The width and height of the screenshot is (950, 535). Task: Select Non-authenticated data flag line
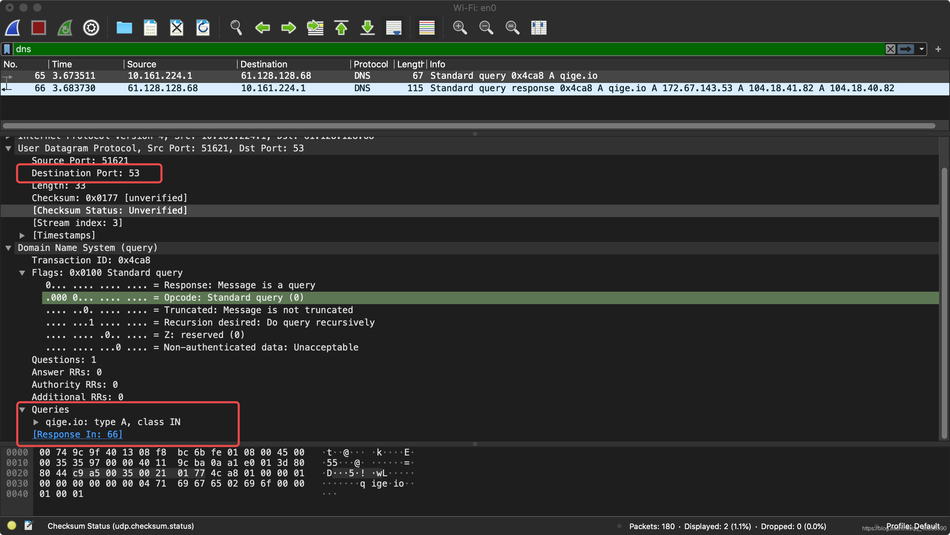202,347
